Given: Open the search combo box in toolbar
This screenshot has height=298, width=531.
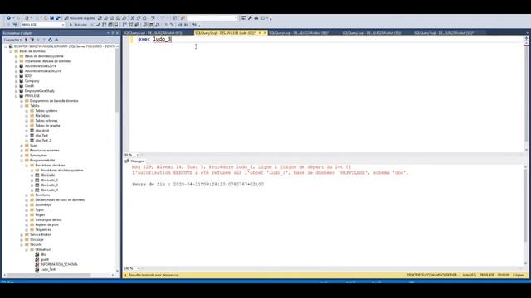Looking at the screenshot, I should [212, 18].
